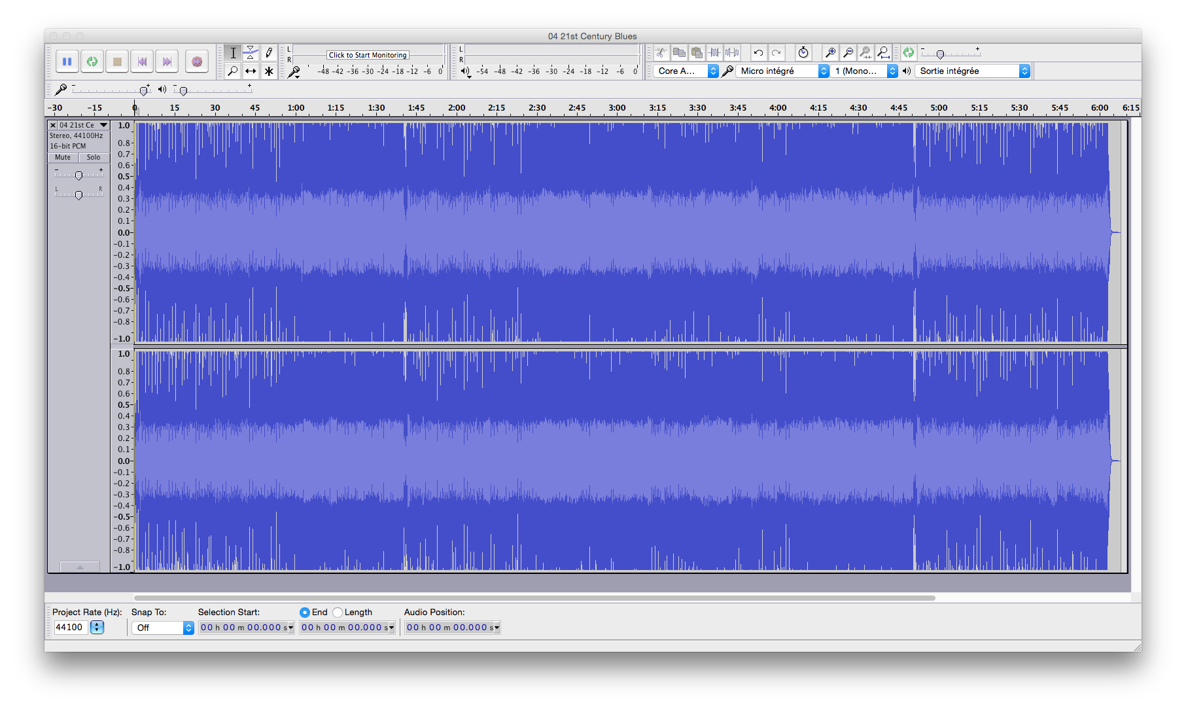1186x712 pixels.
Task: Adjust the track gain slider
Action: pyautogui.click(x=78, y=175)
